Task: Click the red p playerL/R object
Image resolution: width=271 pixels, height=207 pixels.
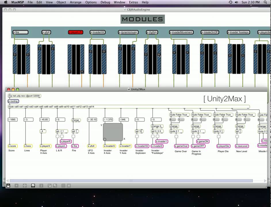Action: (x=76, y=32)
